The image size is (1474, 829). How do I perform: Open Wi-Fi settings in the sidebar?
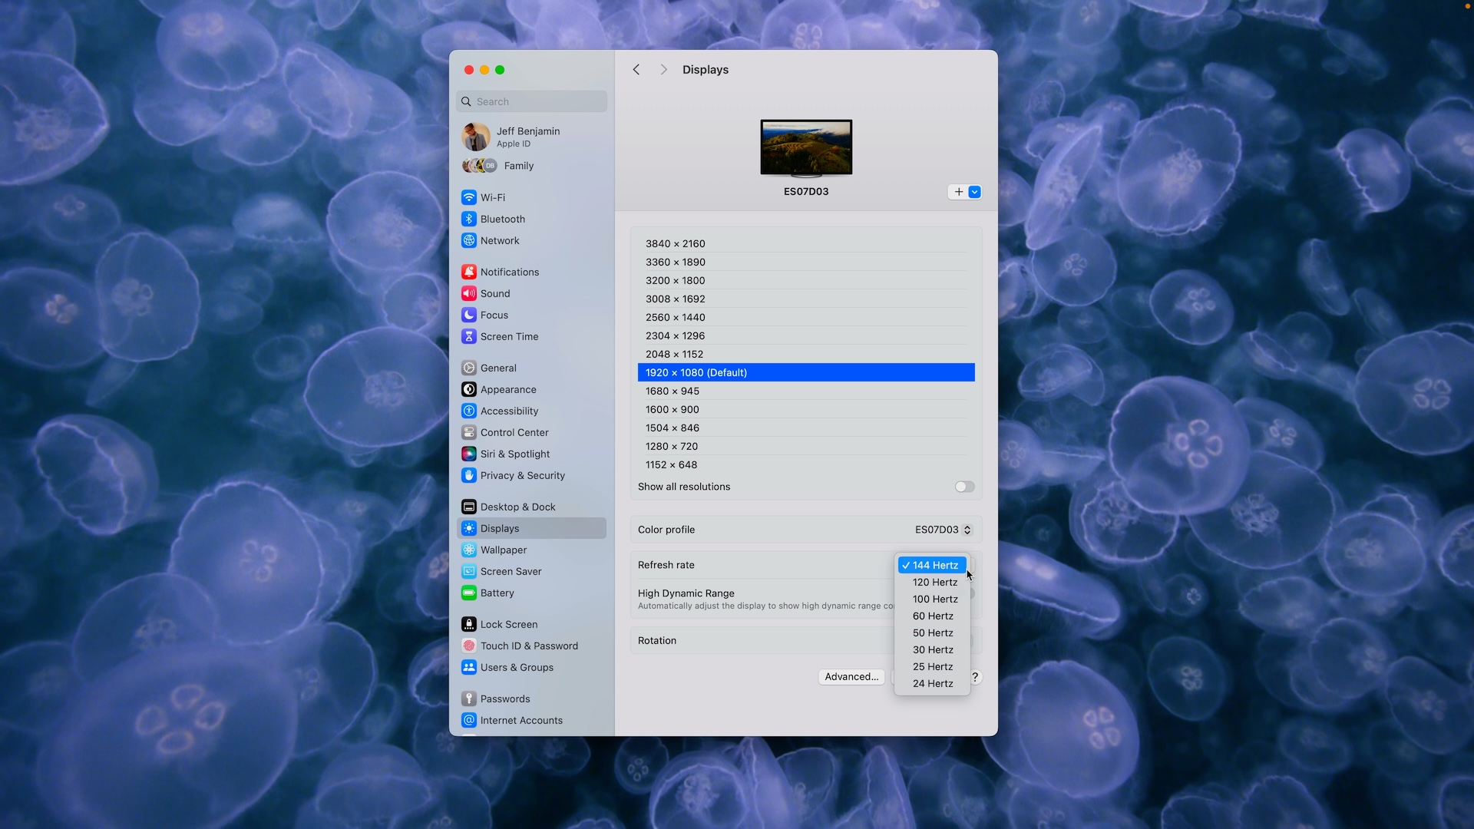(x=494, y=197)
